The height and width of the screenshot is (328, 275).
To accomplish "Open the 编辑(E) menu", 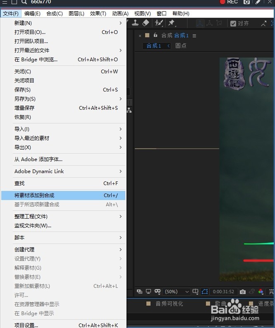I will pyautogui.click(x=32, y=14).
